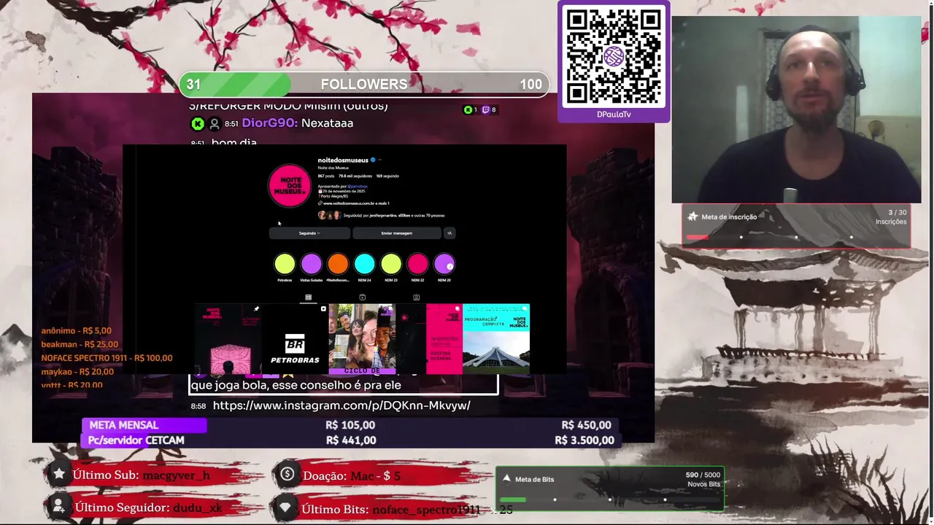Show more highlights with the arrow on NDM 20
This screenshot has width=934, height=525.
click(449, 267)
